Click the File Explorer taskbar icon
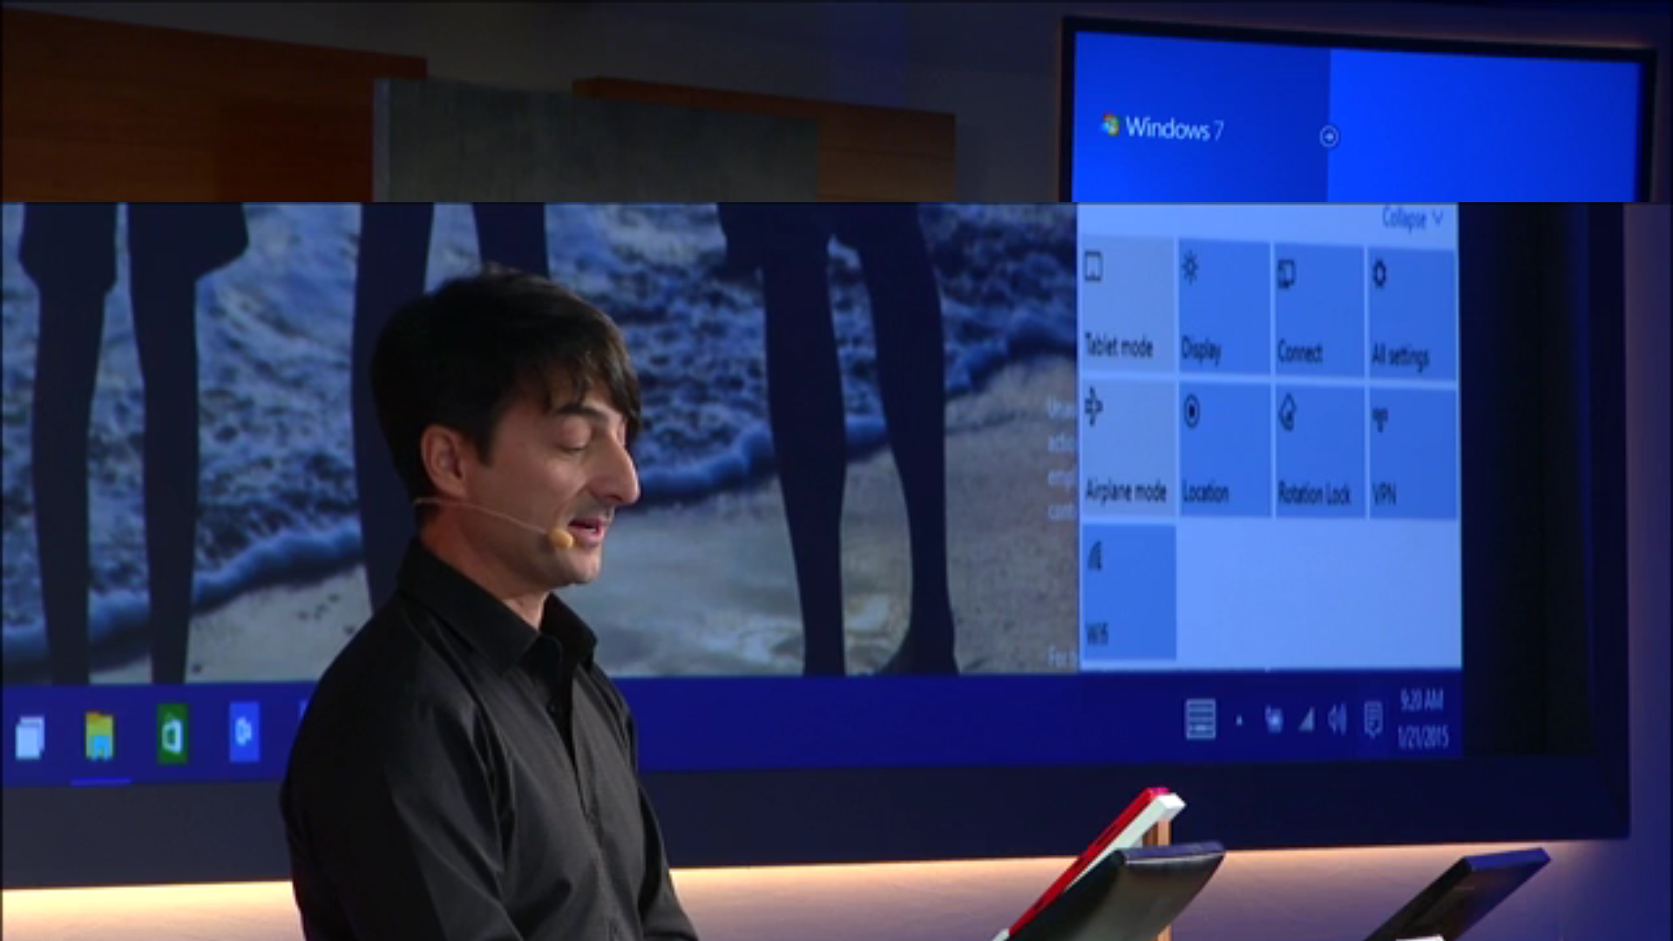Viewport: 1673px width, 941px height. point(99,736)
